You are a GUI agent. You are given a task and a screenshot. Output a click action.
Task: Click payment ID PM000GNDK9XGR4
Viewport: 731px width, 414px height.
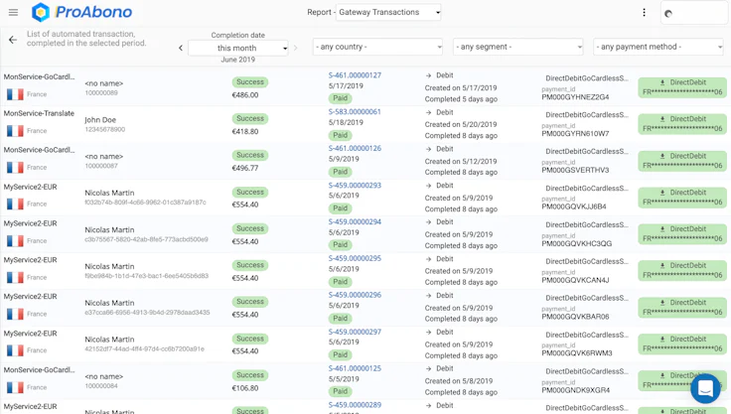tap(576, 390)
